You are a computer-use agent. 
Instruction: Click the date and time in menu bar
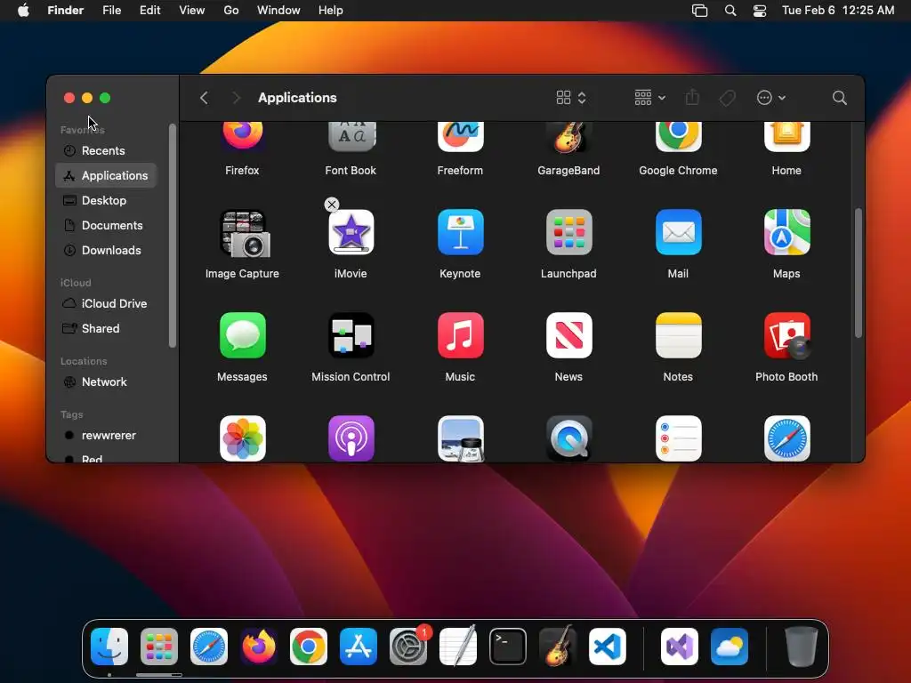pyautogui.click(x=838, y=11)
